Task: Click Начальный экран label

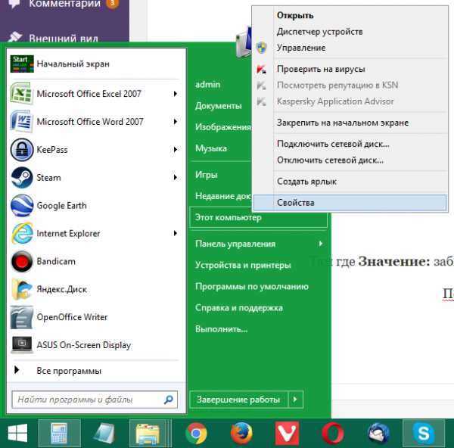Action: pos(73,64)
